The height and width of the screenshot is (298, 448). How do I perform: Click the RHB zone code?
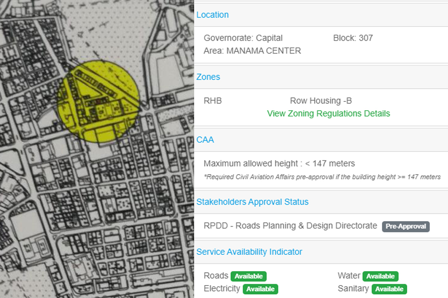[213, 101]
